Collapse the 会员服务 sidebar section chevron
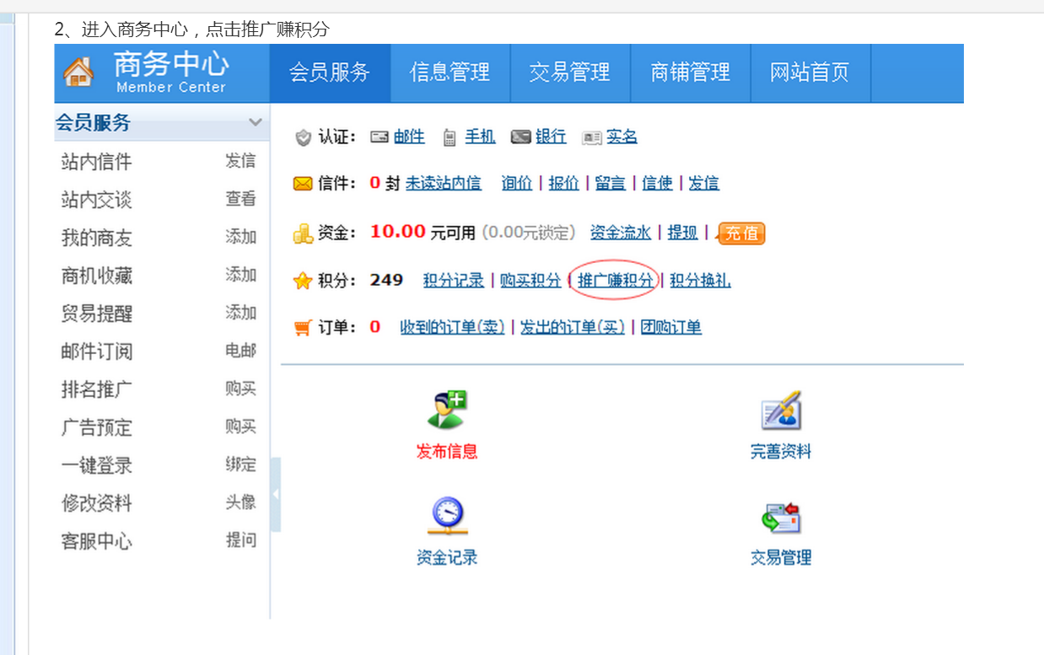The width and height of the screenshot is (1044, 655). 255,123
